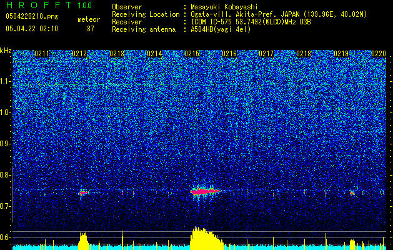Click the antenna A504HB(yagi 4el) text
Image resolution: width=393 pixels, height=250 pixels.
point(221,29)
